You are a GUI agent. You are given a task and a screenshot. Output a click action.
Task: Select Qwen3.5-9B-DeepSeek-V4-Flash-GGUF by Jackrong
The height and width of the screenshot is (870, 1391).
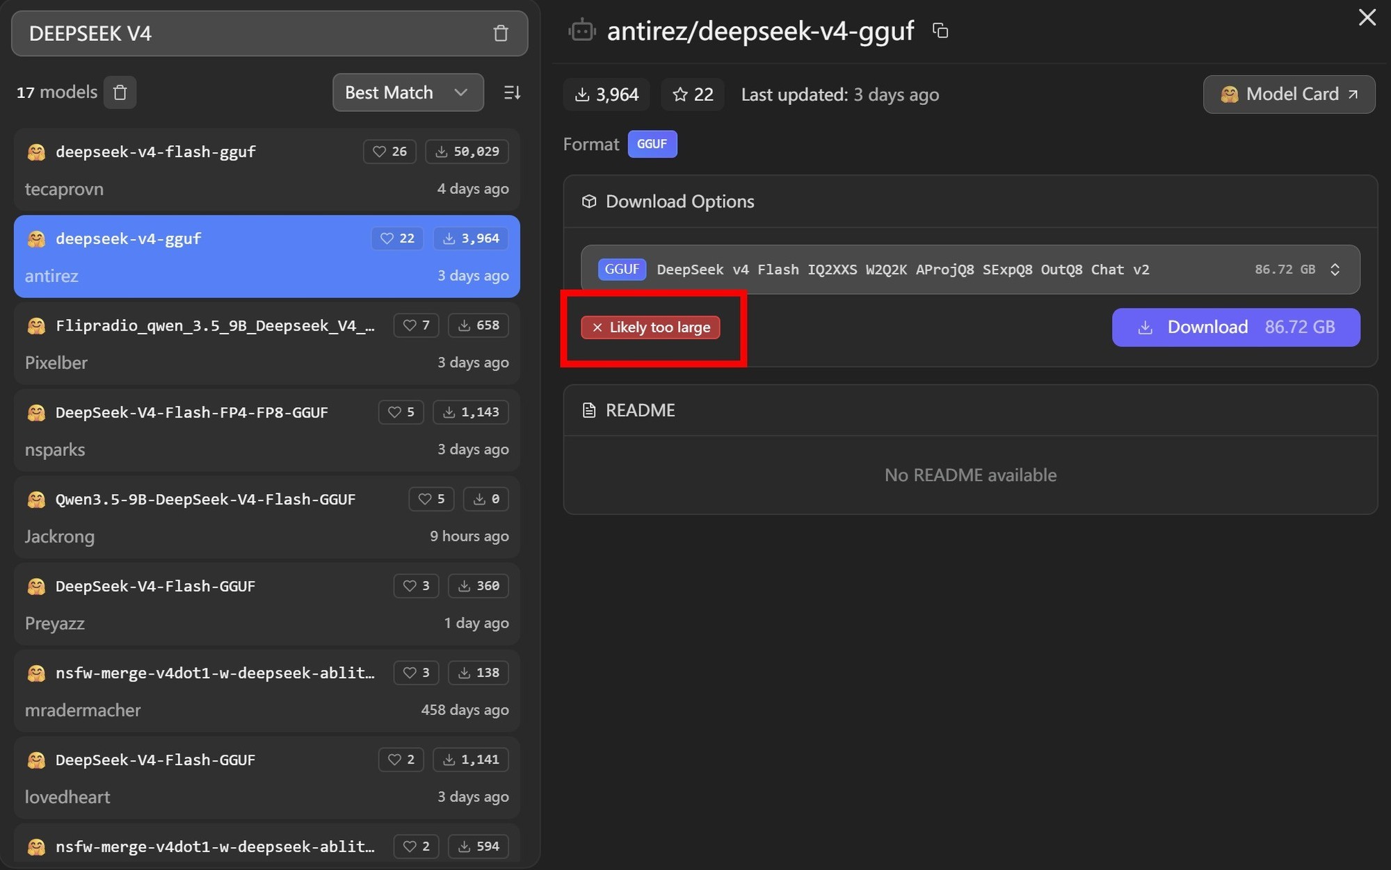click(x=267, y=517)
